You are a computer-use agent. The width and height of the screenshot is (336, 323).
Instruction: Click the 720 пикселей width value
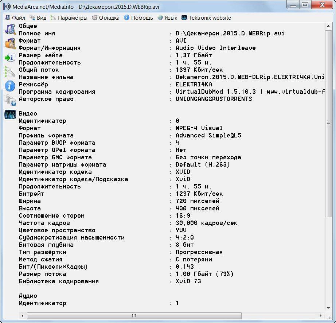(x=198, y=201)
